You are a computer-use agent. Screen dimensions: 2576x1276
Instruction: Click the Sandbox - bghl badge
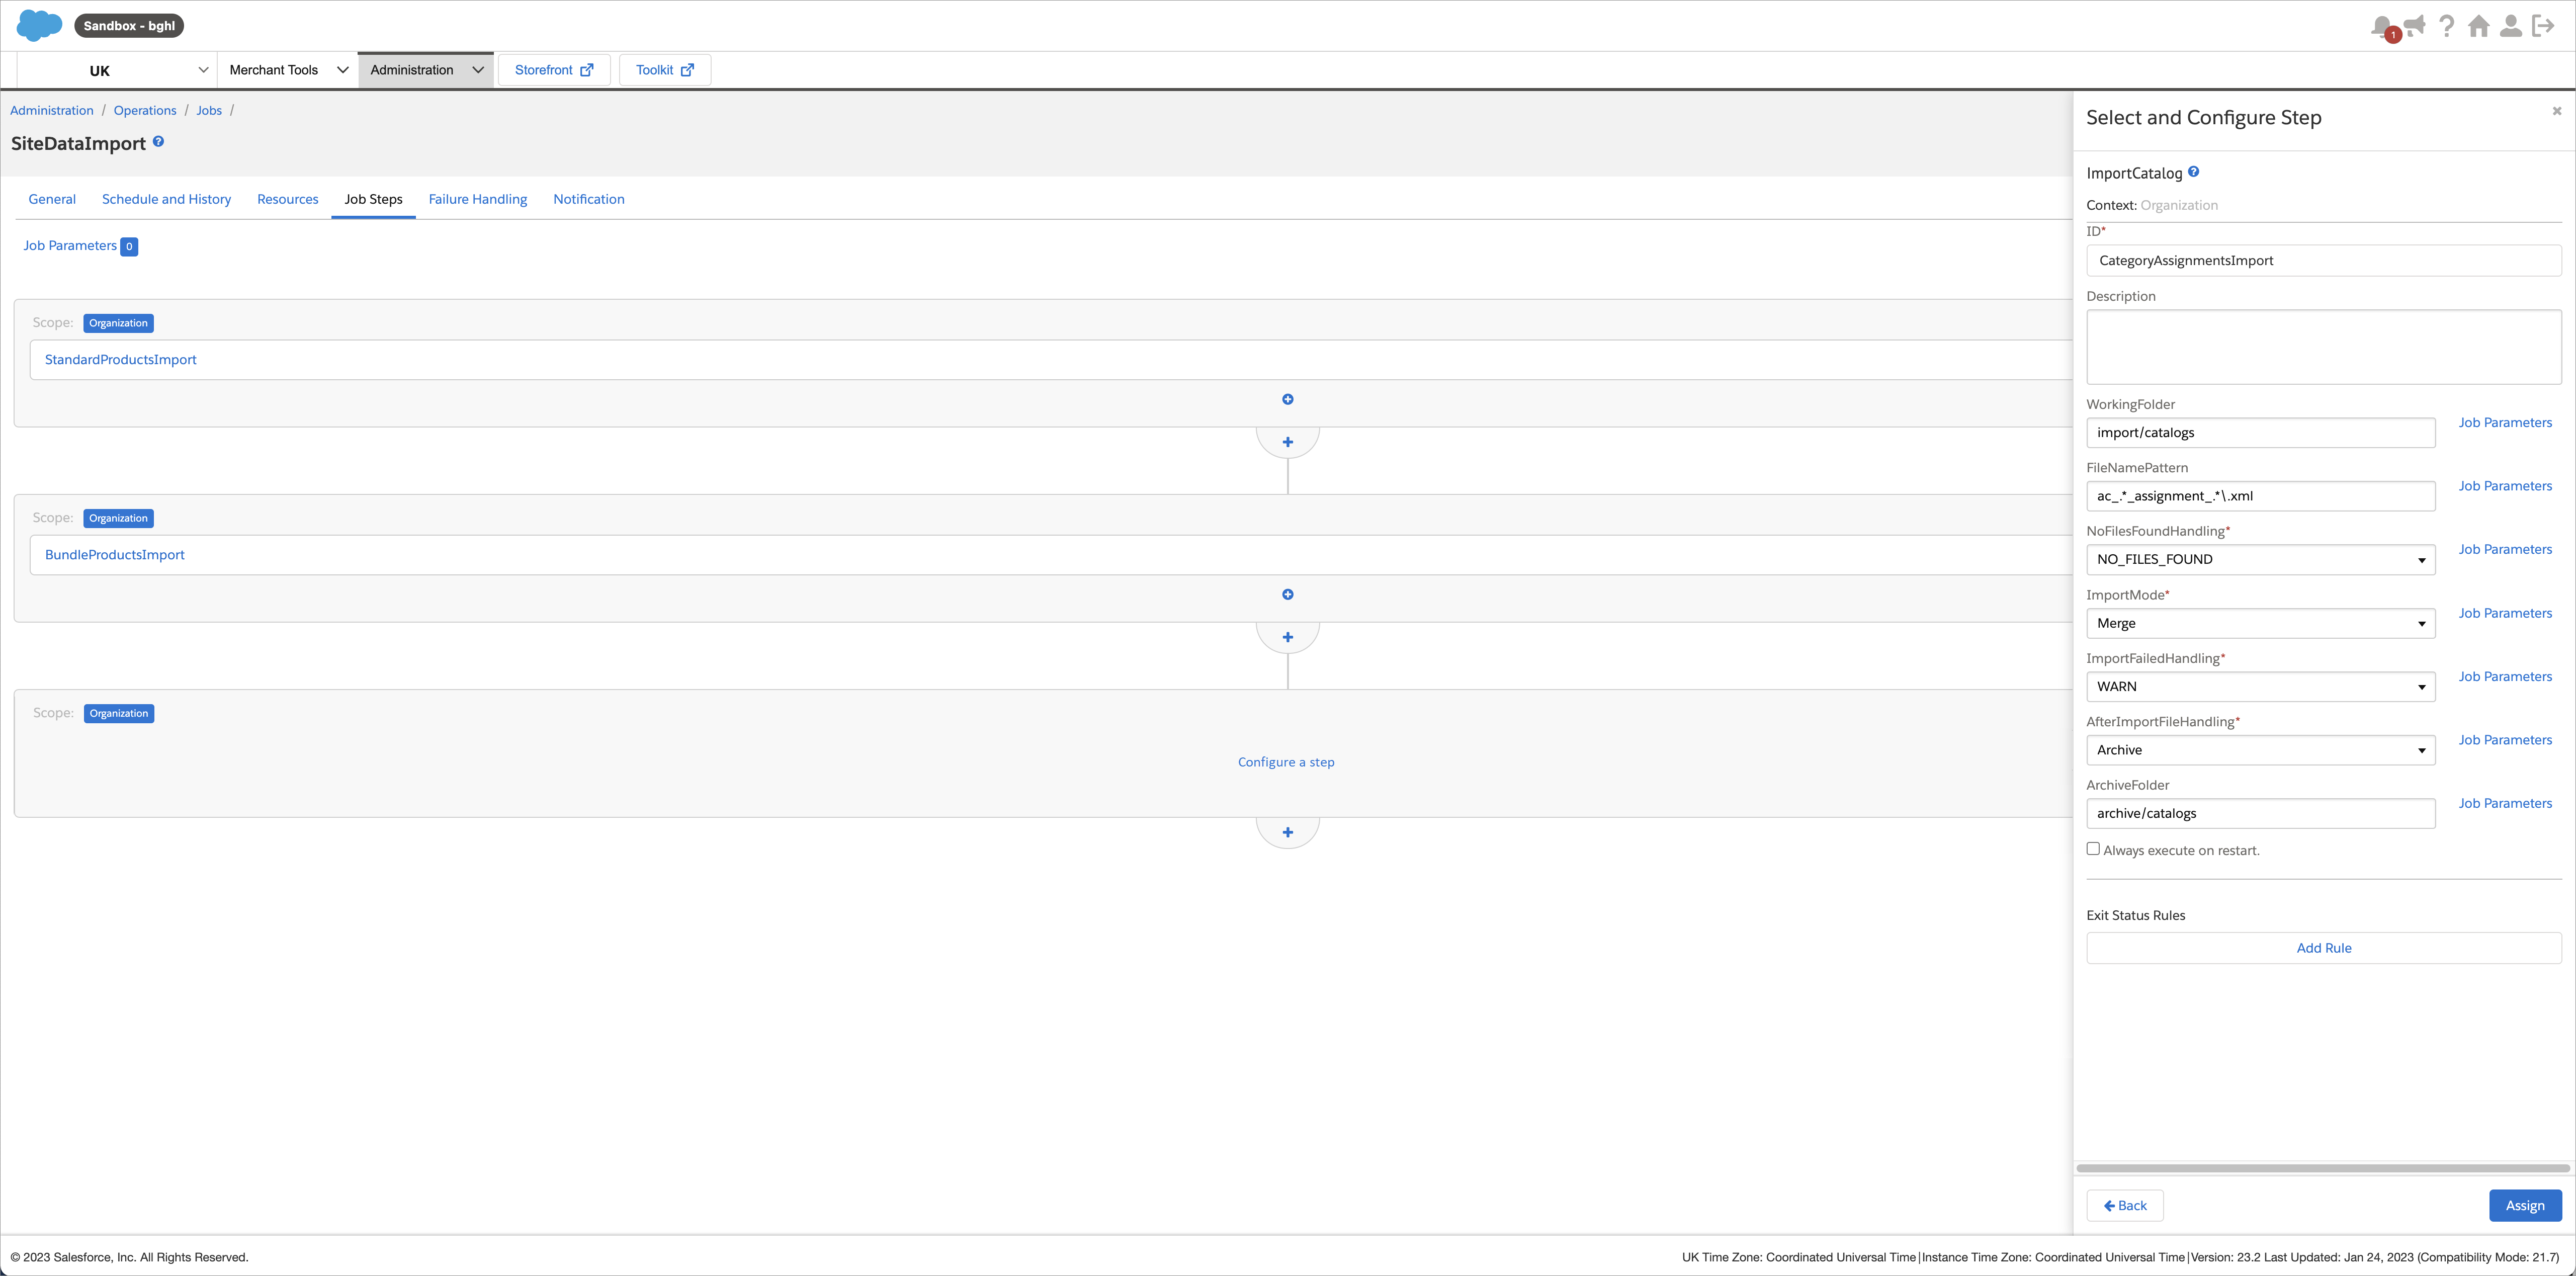click(x=129, y=25)
